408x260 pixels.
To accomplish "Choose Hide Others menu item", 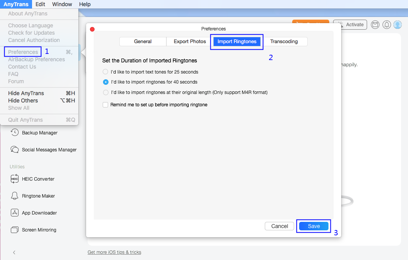I will click(39, 101).
